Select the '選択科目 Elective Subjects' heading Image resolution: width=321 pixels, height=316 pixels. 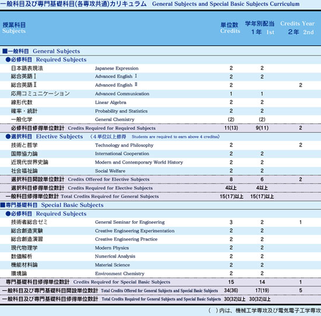(44, 137)
